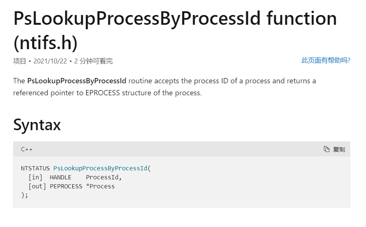
Task: Click the [in] HANDLE ProcessId parameter line
Action: pyautogui.click(x=75, y=177)
